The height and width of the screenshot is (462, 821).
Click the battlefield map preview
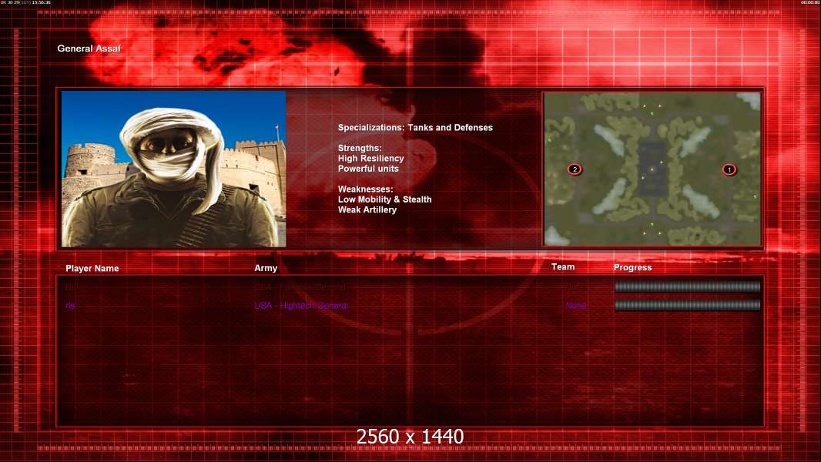click(652, 169)
